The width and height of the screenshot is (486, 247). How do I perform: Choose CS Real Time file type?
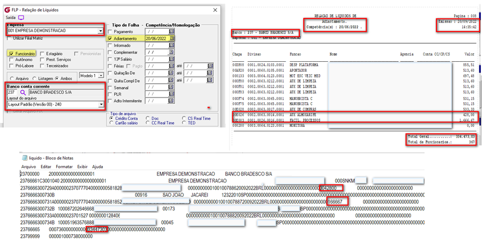pos(184,118)
